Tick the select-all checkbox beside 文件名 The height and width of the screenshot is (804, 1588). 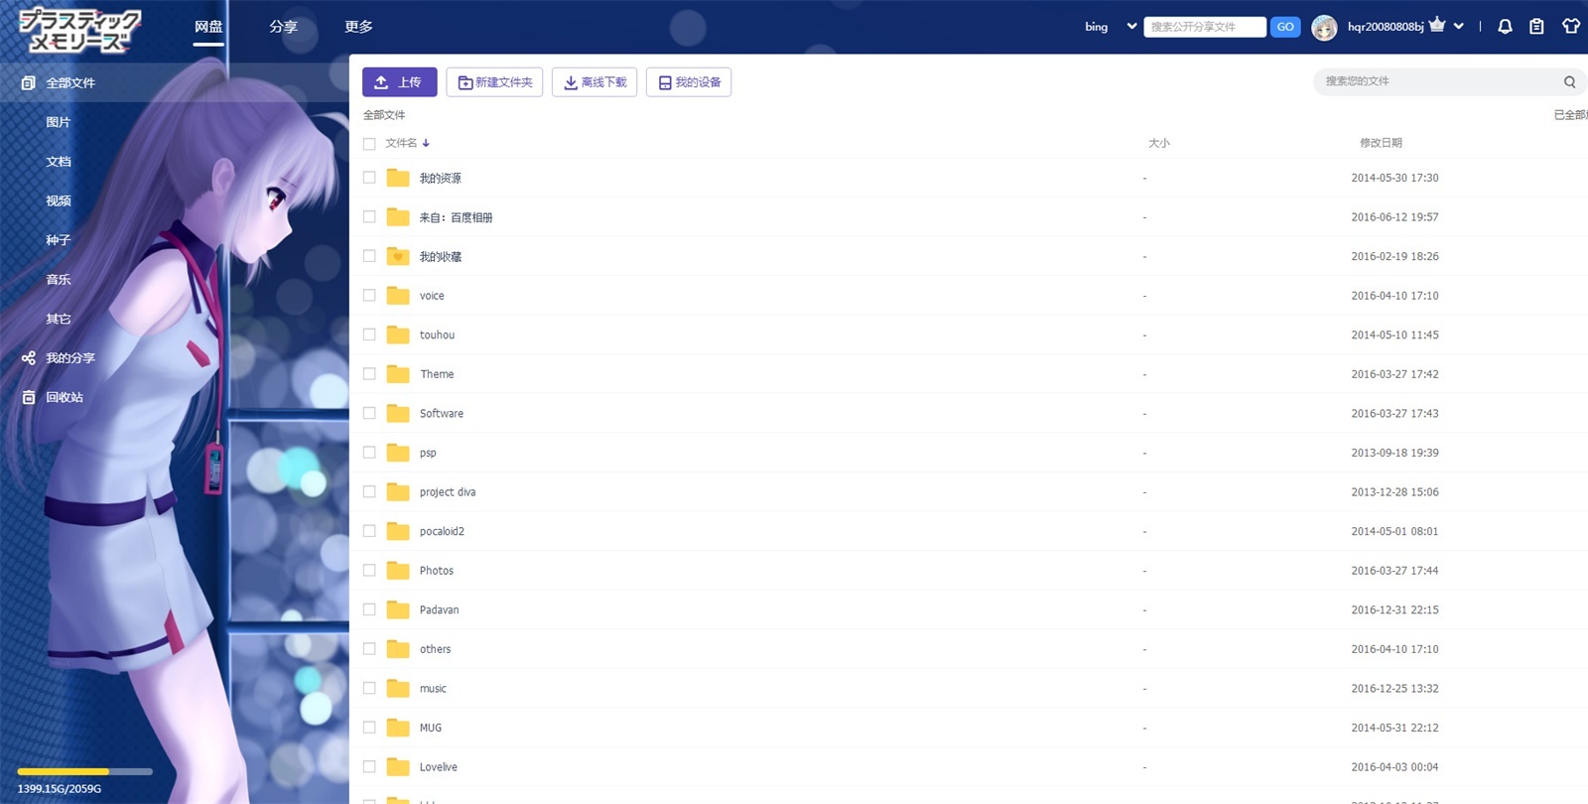point(369,144)
